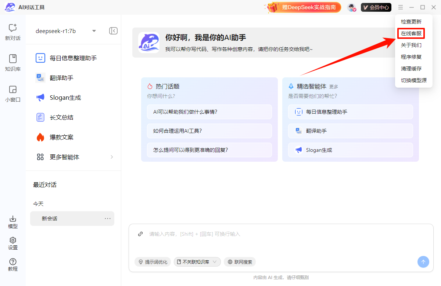This screenshot has width=441, height=286.
Task: Open the hamburger menu in title bar
Action: [x=401, y=7]
